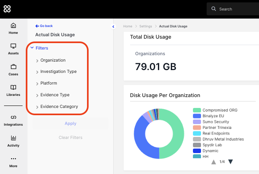Expand the Platform filter
This screenshot has width=259, height=174.
click(48, 83)
